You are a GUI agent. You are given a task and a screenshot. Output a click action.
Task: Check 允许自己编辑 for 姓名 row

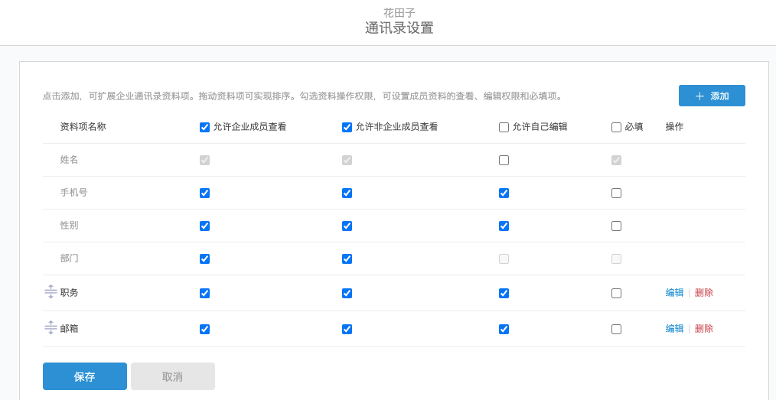tap(504, 160)
